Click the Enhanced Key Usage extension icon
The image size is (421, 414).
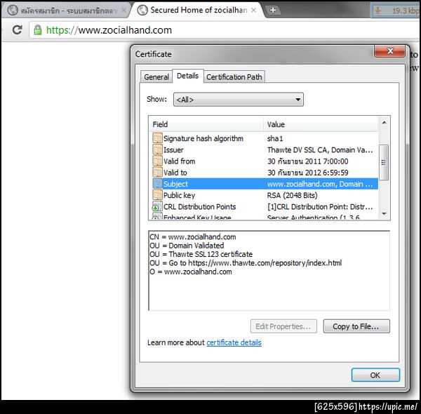pos(157,216)
